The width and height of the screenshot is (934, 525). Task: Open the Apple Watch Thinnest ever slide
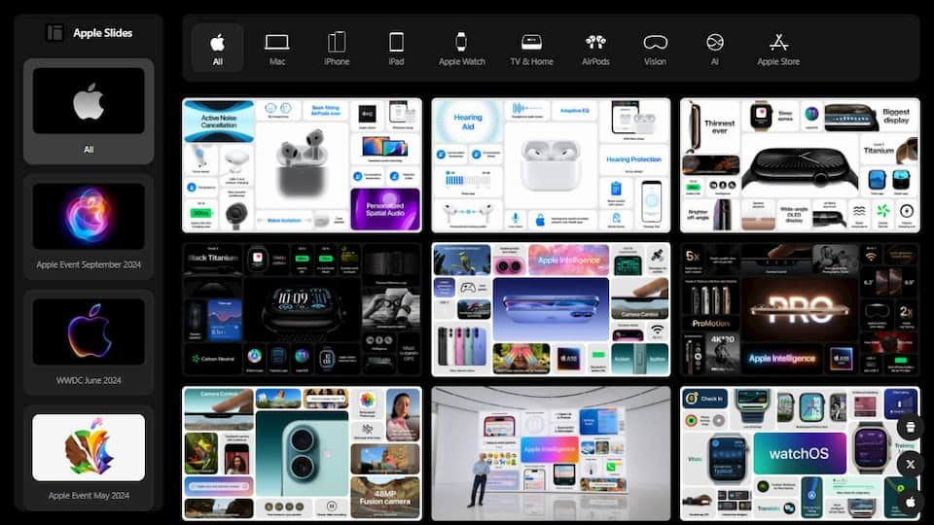pos(800,165)
